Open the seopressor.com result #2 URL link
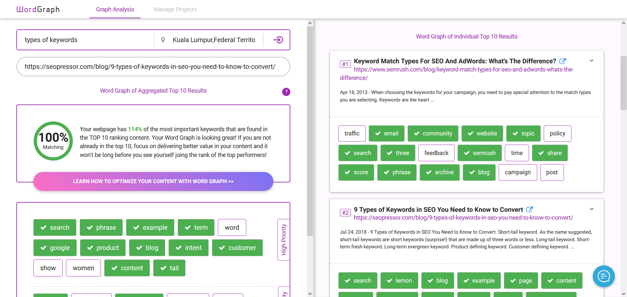Viewport: 627px width, 297px height. tap(463, 218)
